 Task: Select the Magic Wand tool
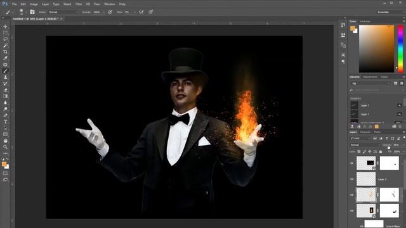[5, 46]
